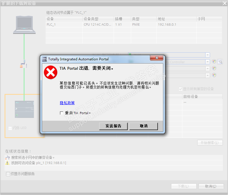Select the CPU 1214C AC/D... cell
Screen dimensions: 228x195
coord(98,24)
